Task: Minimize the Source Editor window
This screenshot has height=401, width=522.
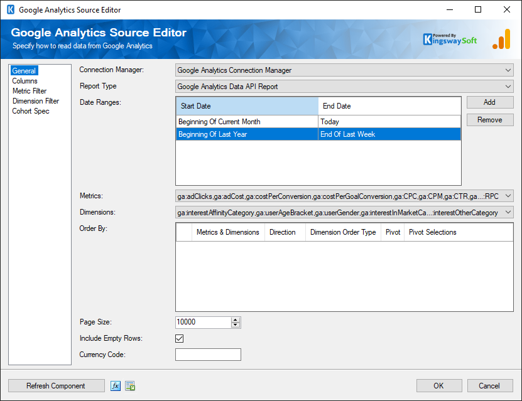Action: [450, 9]
